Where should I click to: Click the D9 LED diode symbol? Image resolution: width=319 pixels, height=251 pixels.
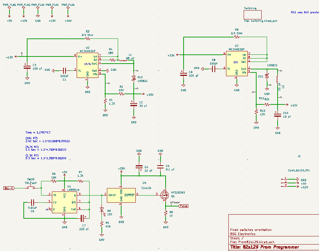101,210
